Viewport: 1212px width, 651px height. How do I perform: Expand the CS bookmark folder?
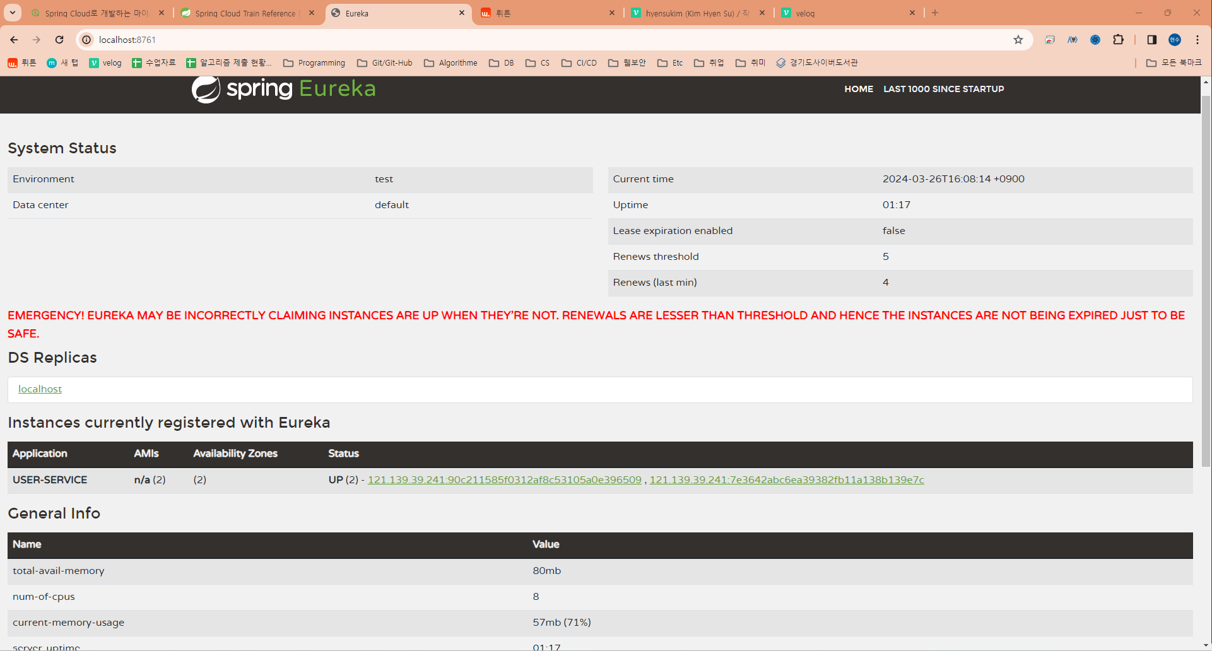point(538,62)
